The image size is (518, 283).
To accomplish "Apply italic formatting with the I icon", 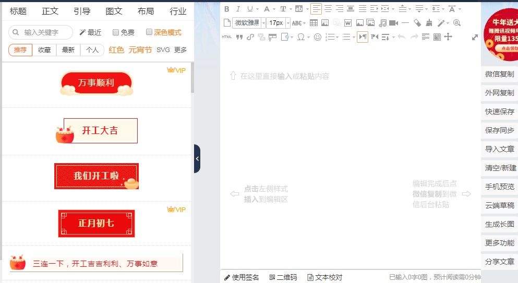I will click(x=238, y=9).
